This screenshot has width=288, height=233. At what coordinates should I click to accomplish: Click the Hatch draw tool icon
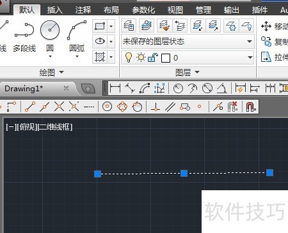coord(100,57)
